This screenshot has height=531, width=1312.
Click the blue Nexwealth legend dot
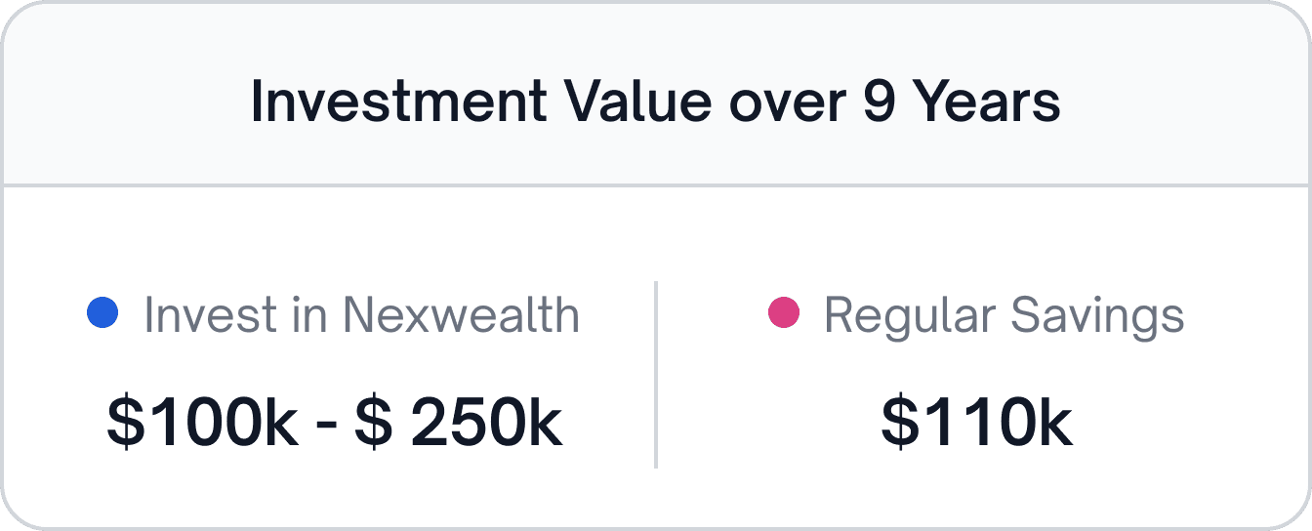point(102,313)
